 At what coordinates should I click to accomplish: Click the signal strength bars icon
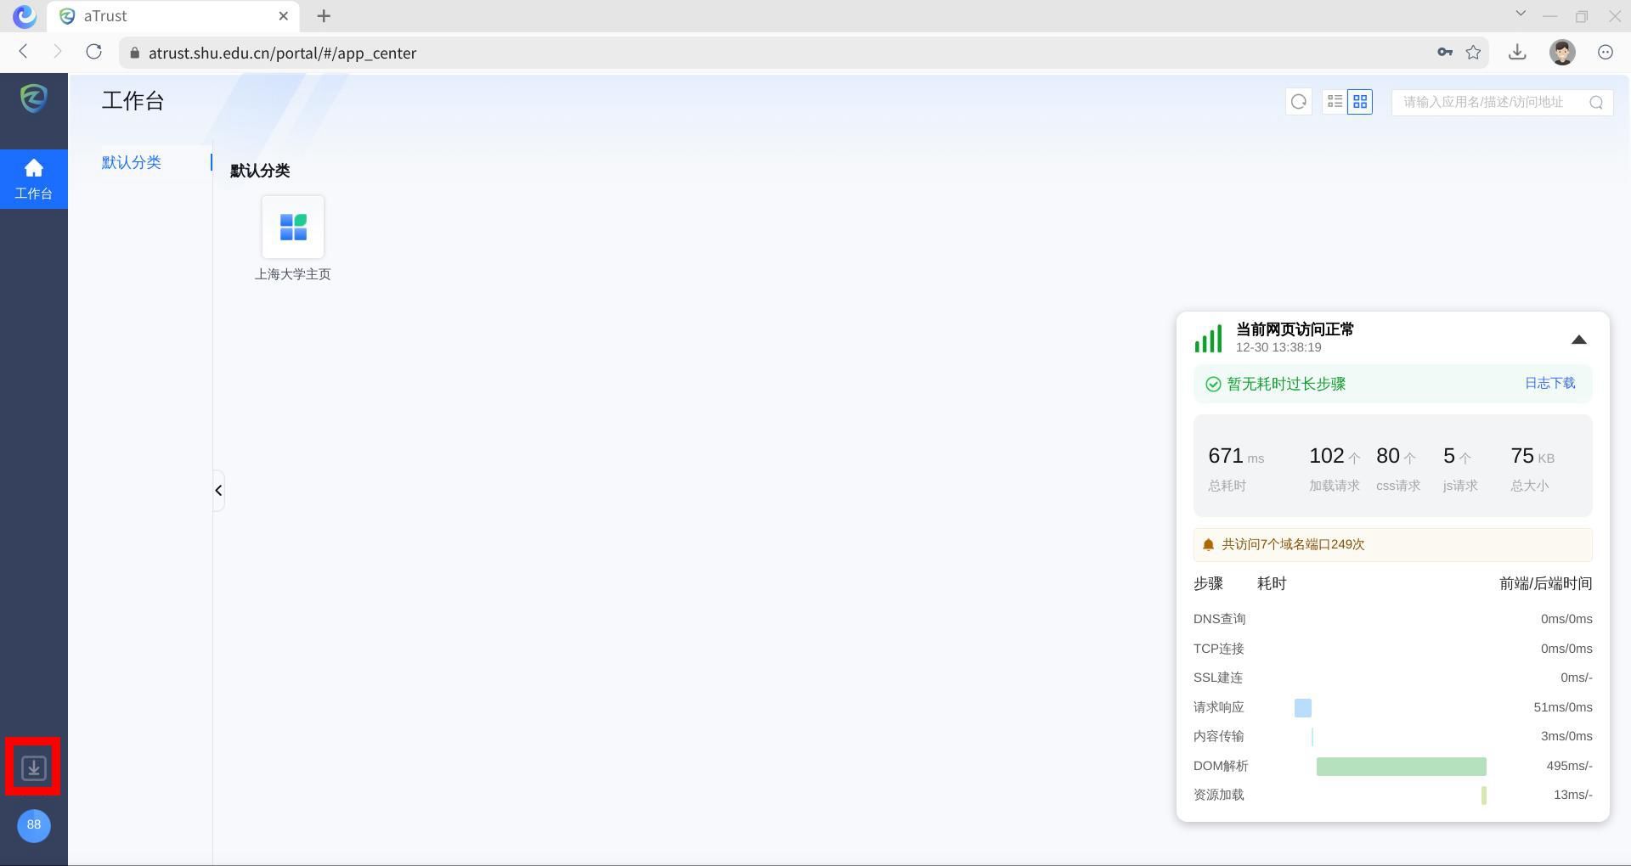click(1209, 338)
